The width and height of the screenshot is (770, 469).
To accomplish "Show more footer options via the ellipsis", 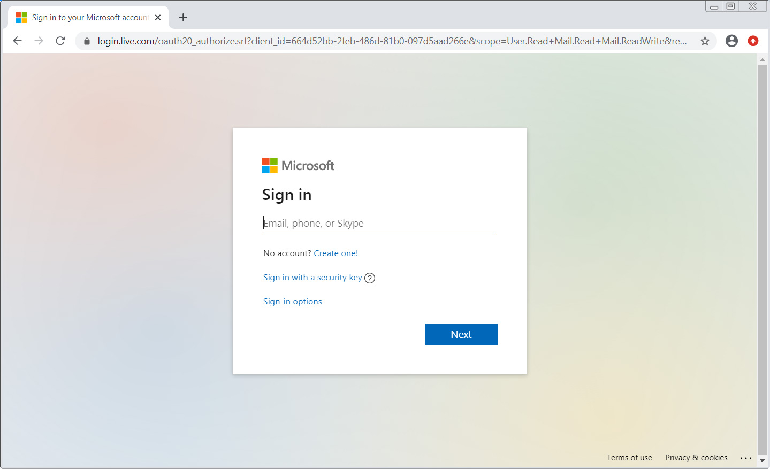I will [746, 458].
